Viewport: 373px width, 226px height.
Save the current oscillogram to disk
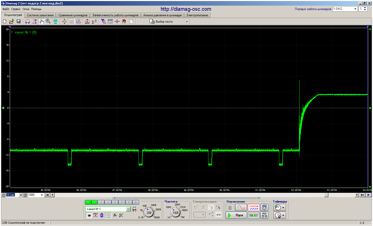[x=19, y=22]
